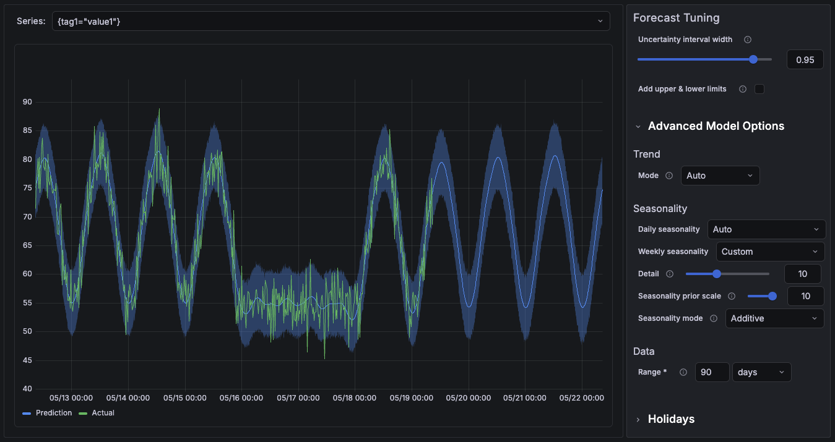Click info icon beside Seasonality prior scale
The height and width of the screenshot is (442, 835).
(732, 296)
